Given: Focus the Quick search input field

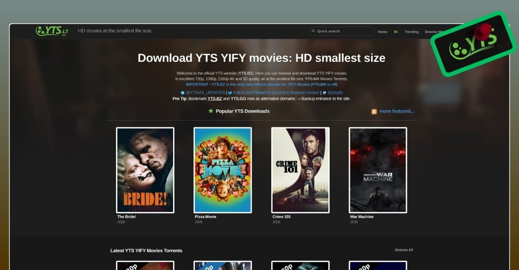Looking at the screenshot, I should 342,31.
